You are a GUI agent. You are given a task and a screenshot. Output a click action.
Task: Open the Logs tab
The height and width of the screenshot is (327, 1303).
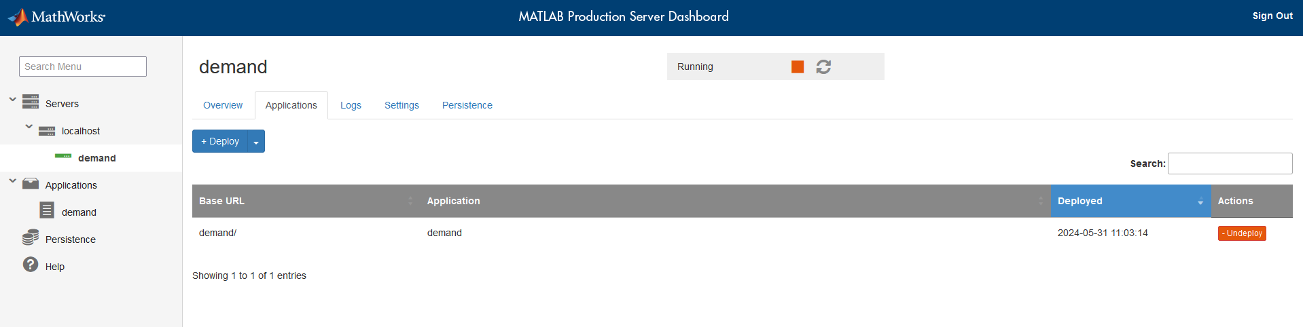[351, 105]
